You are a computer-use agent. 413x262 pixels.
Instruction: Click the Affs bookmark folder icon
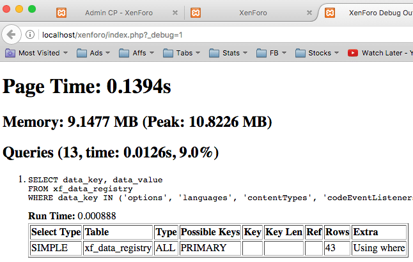pos(124,53)
